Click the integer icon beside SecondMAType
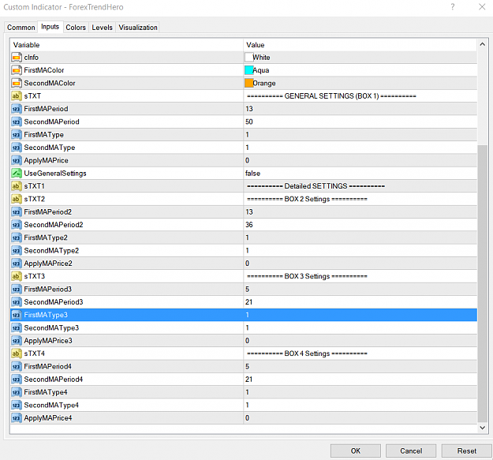Image resolution: width=493 pixels, height=460 pixels. coord(17,148)
